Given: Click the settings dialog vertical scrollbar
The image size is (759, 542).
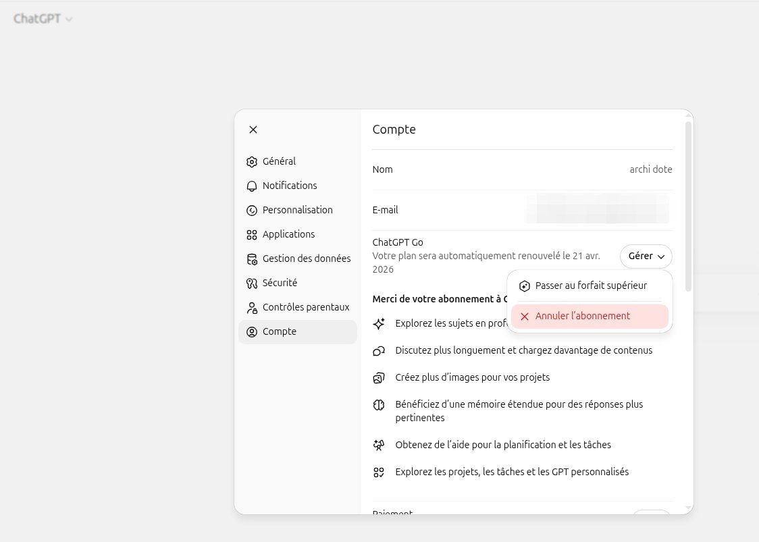Looking at the screenshot, I should coord(688,207).
